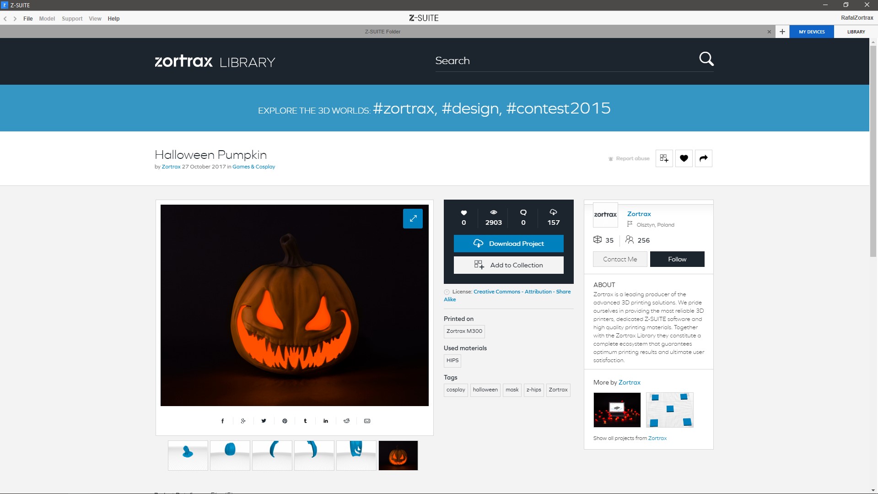Open the Model menu
Screen dimensions: 878x494
(x=47, y=19)
